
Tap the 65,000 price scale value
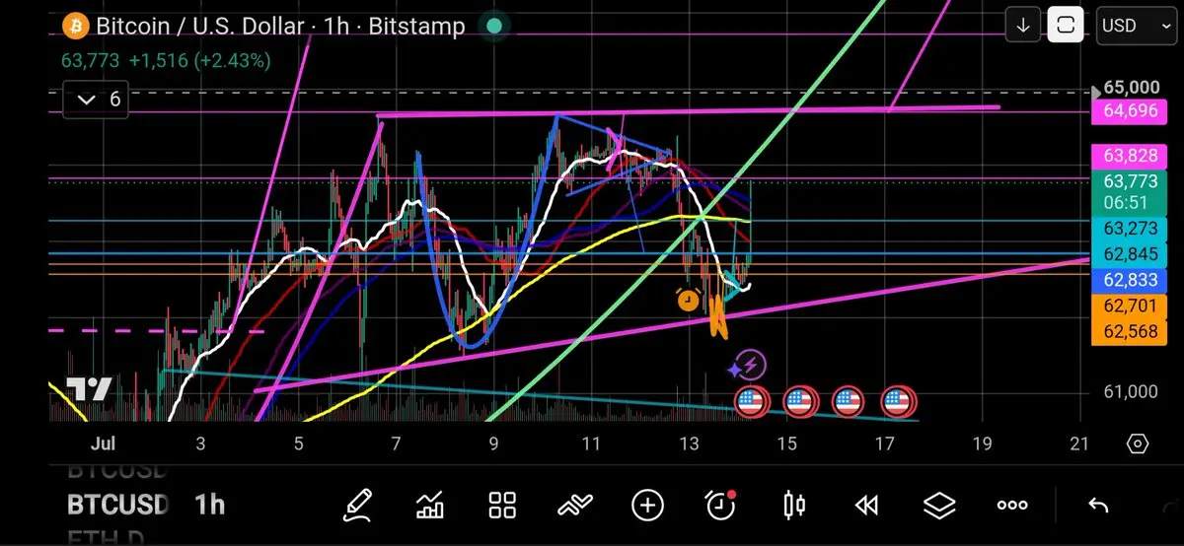click(x=1131, y=89)
